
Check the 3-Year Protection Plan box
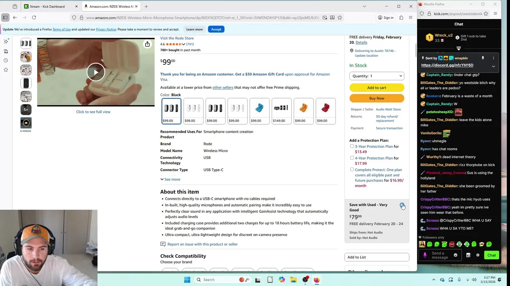[x=352, y=146]
